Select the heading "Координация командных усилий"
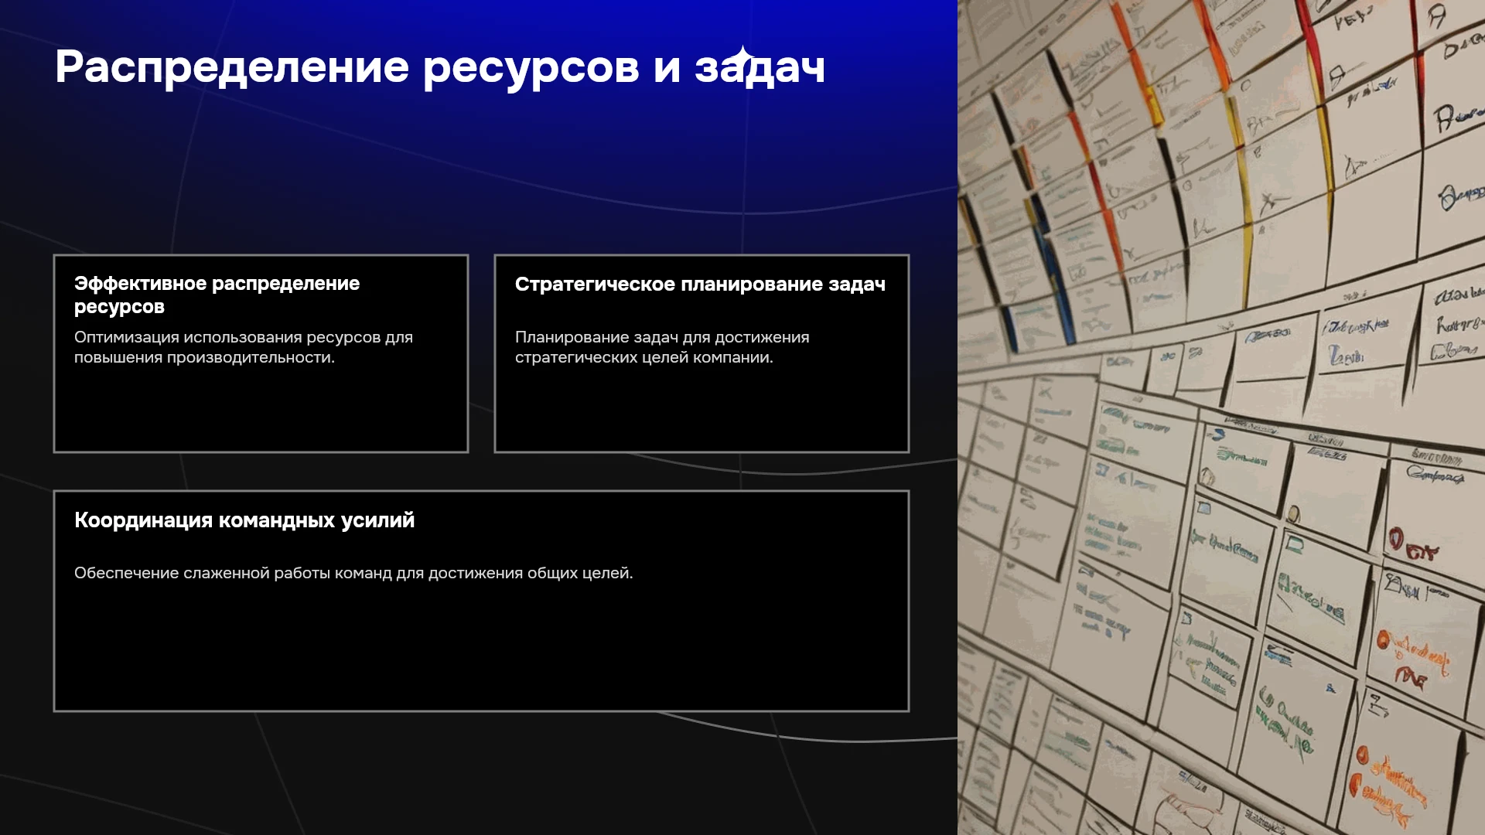Viewport: 1485px width, 835px height. (x=244, y=520)
